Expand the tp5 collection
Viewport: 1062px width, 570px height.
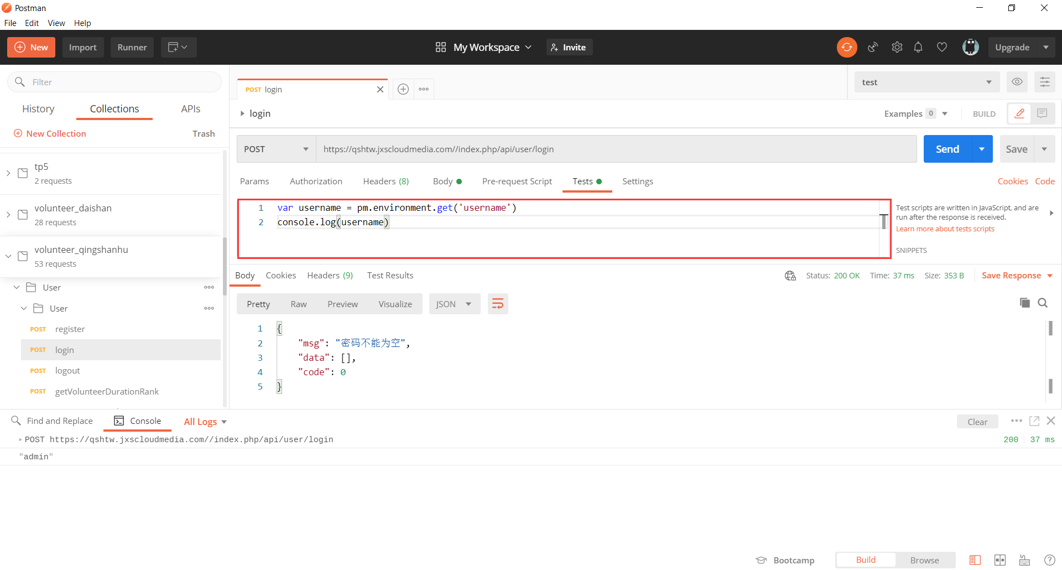[8, 173]
